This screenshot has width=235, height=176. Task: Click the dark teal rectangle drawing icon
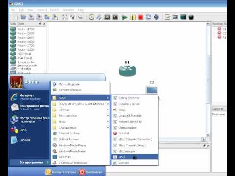pos(183,17)
